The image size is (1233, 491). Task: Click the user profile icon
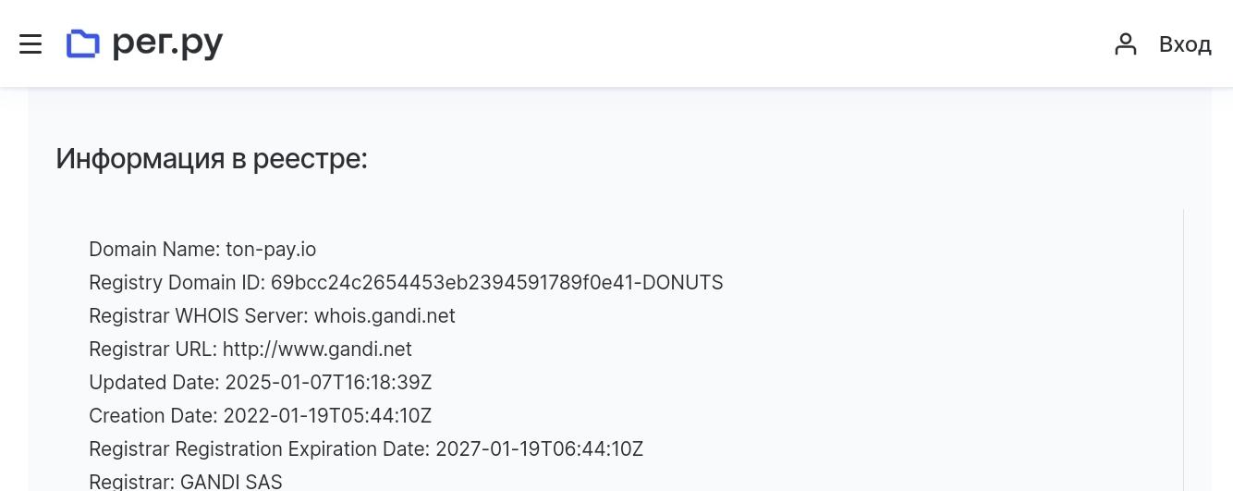coord(1125,44)
